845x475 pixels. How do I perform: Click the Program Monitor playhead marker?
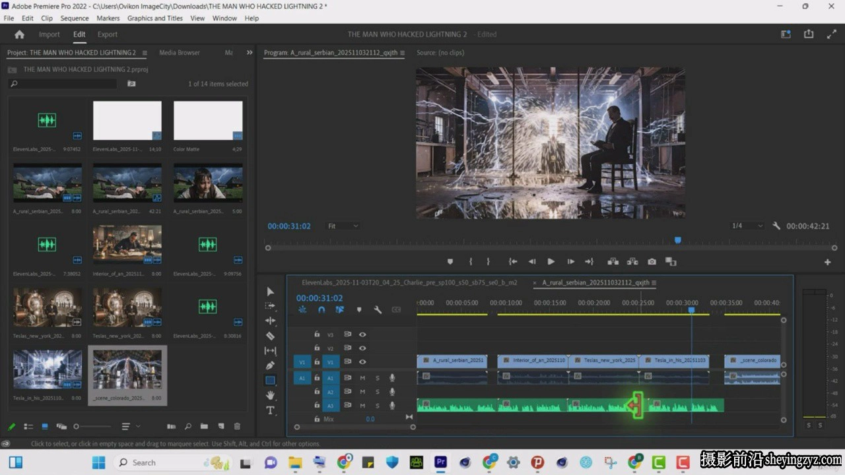coord(677,240)
